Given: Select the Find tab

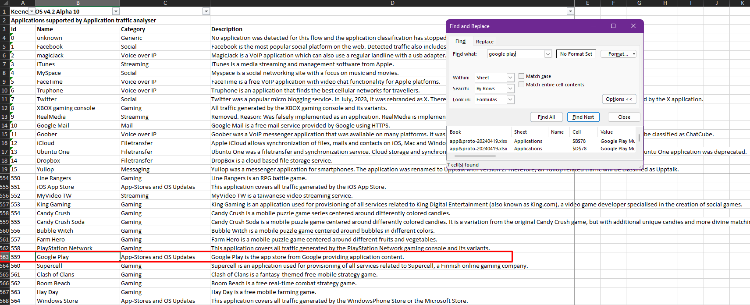Looking at the screenshot, I should coord(460,41).
